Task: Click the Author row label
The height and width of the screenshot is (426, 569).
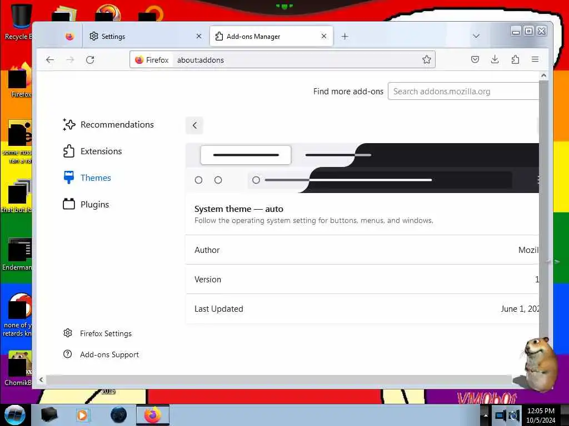Action: point(207,250)
